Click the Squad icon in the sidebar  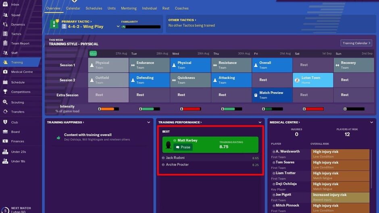click(5, 15)
